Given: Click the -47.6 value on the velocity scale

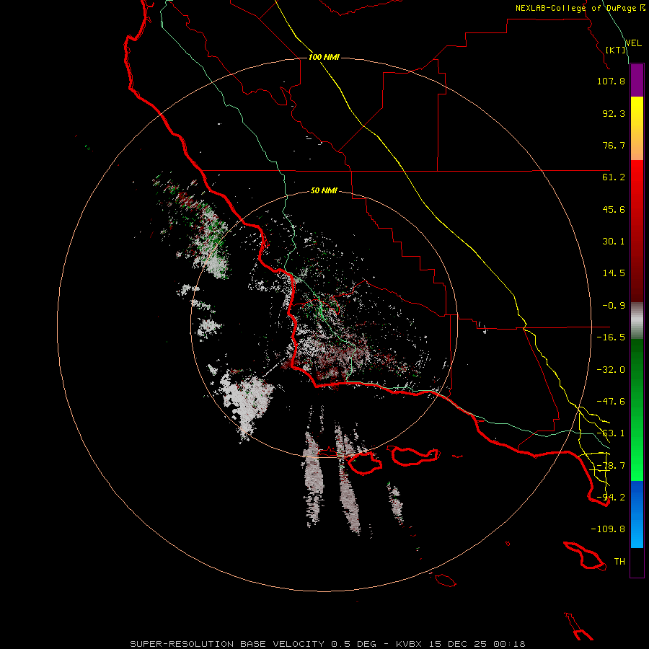Looking at the screenshot, I should click(x=611, y=402).
